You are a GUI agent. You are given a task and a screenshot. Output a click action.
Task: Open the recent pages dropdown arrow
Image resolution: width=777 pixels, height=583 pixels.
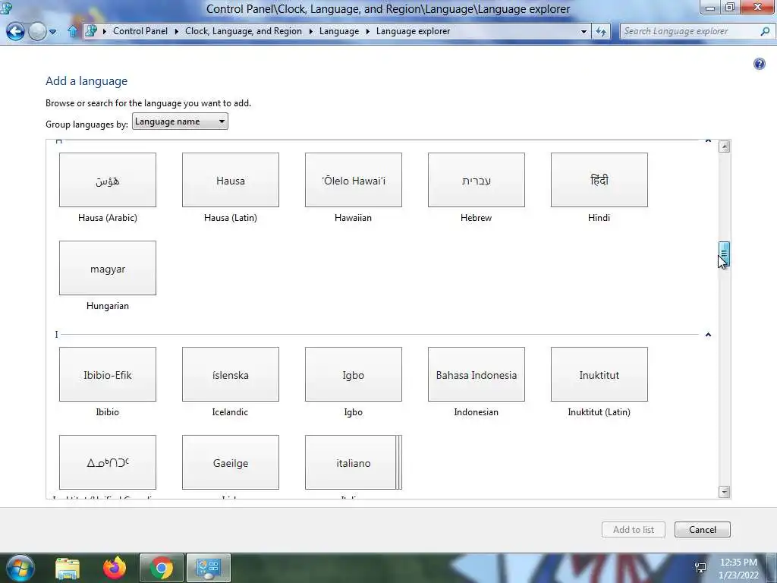point(52,32)
